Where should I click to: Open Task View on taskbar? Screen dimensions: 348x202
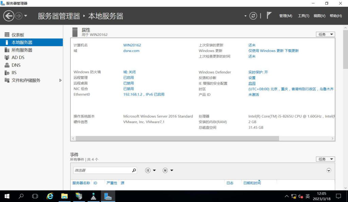pyautogui.click(x=35, y=196)
